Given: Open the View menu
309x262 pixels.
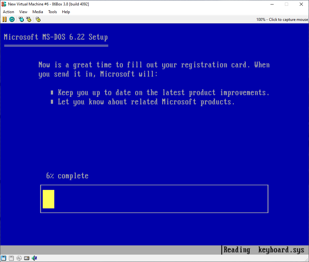Looking at the screenshot, I should [23, 12].
